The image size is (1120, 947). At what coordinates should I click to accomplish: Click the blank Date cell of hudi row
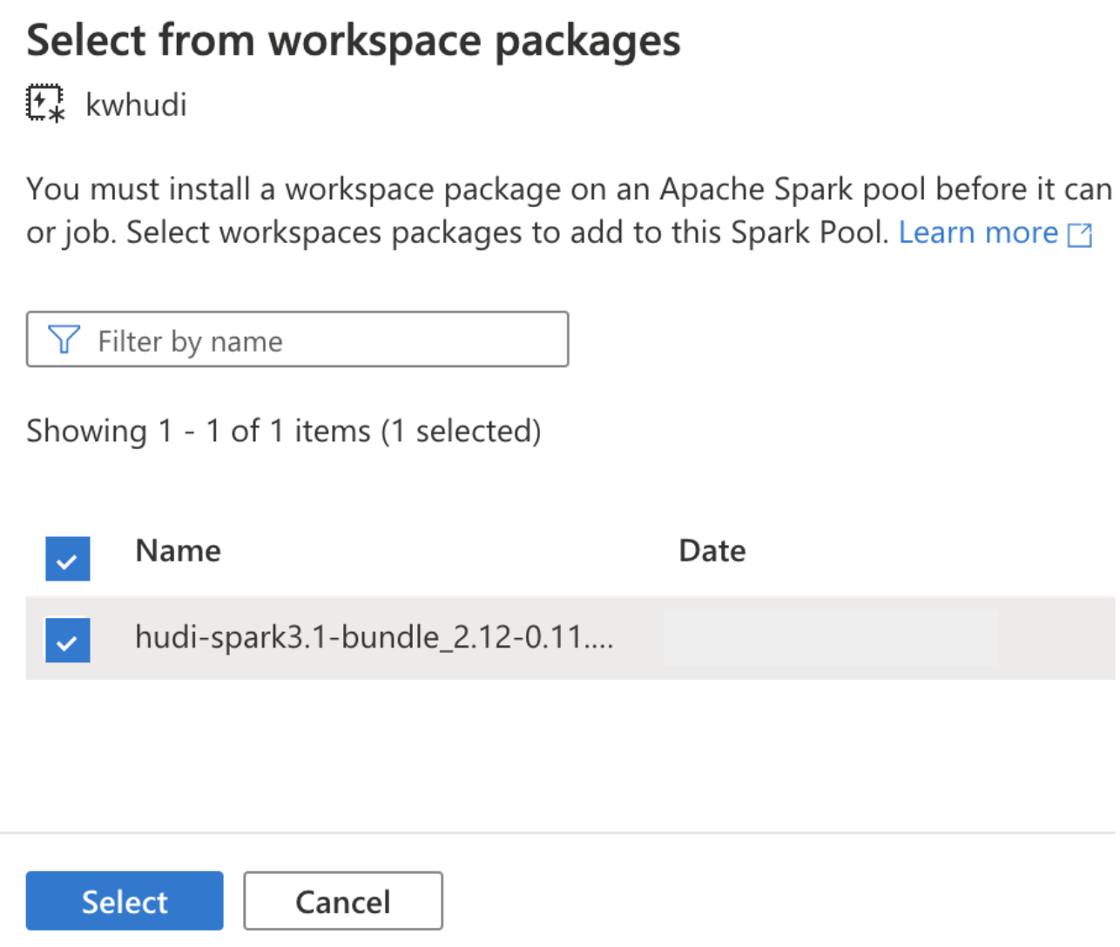point(831,638)
